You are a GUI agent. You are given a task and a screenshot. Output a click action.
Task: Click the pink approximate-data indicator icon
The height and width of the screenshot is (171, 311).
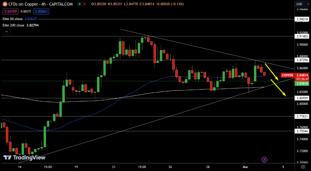(x=84, y=4)
